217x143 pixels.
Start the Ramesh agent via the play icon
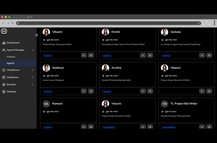pyautogui.click(x=84, y=127)
